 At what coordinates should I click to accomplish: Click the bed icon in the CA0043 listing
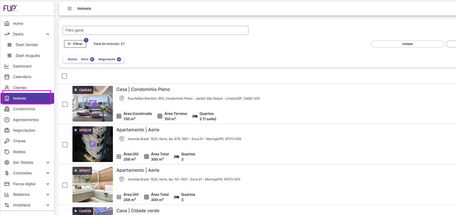click(195, 116)
